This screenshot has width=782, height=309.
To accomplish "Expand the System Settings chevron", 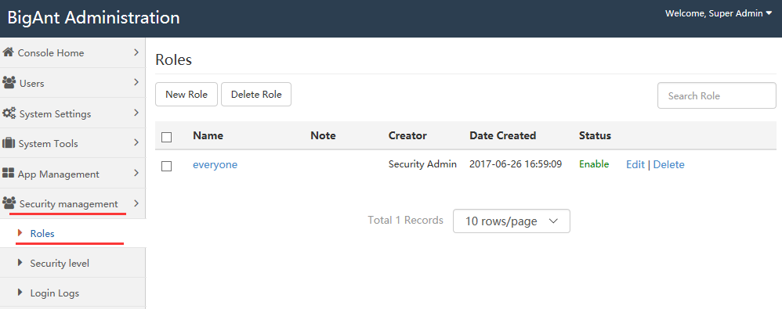I will click(x=136, y=113).
